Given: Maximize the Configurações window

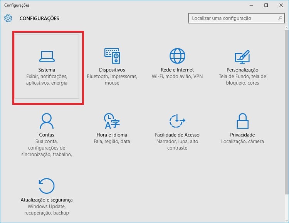Looking at the screenshot, I should pyautogui.click(x=266, y=5).
